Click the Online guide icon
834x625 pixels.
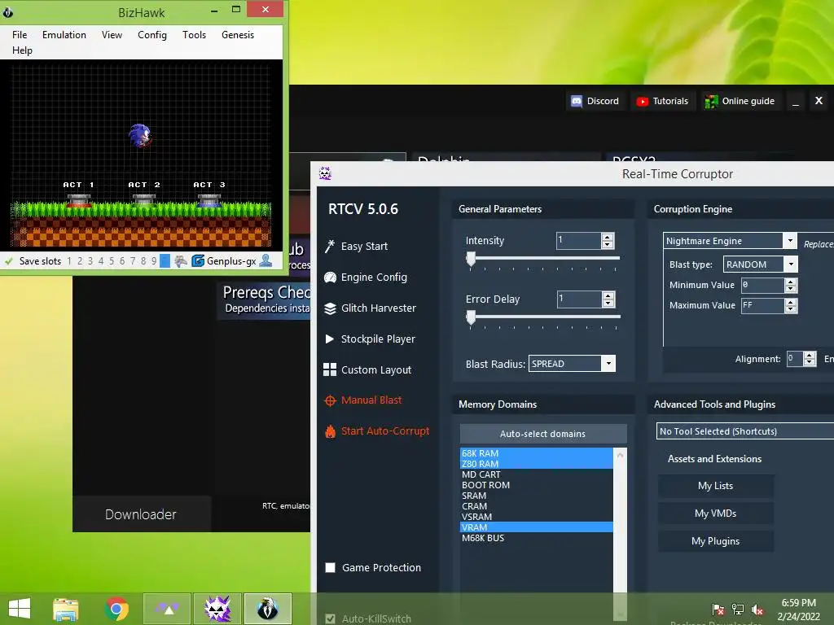(x=711, y=101)
